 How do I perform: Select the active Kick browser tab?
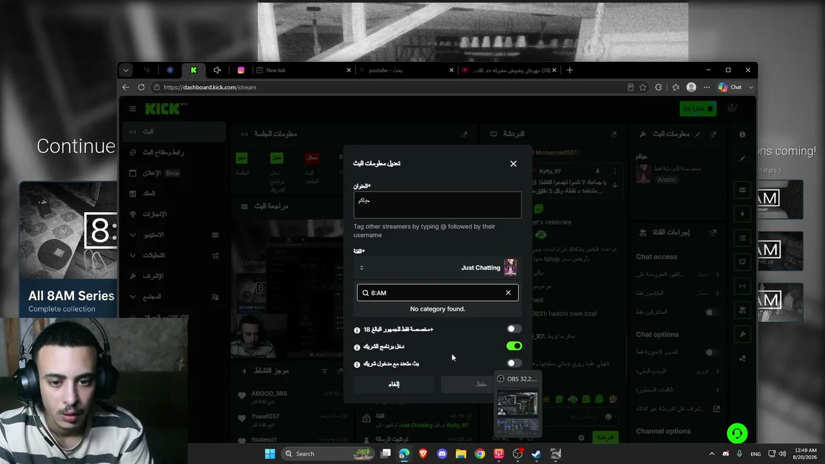(193, 70)
